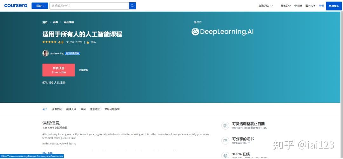Click the 顶尖授课教师 badge
The image size is (343, 159).
coord(72,53)
